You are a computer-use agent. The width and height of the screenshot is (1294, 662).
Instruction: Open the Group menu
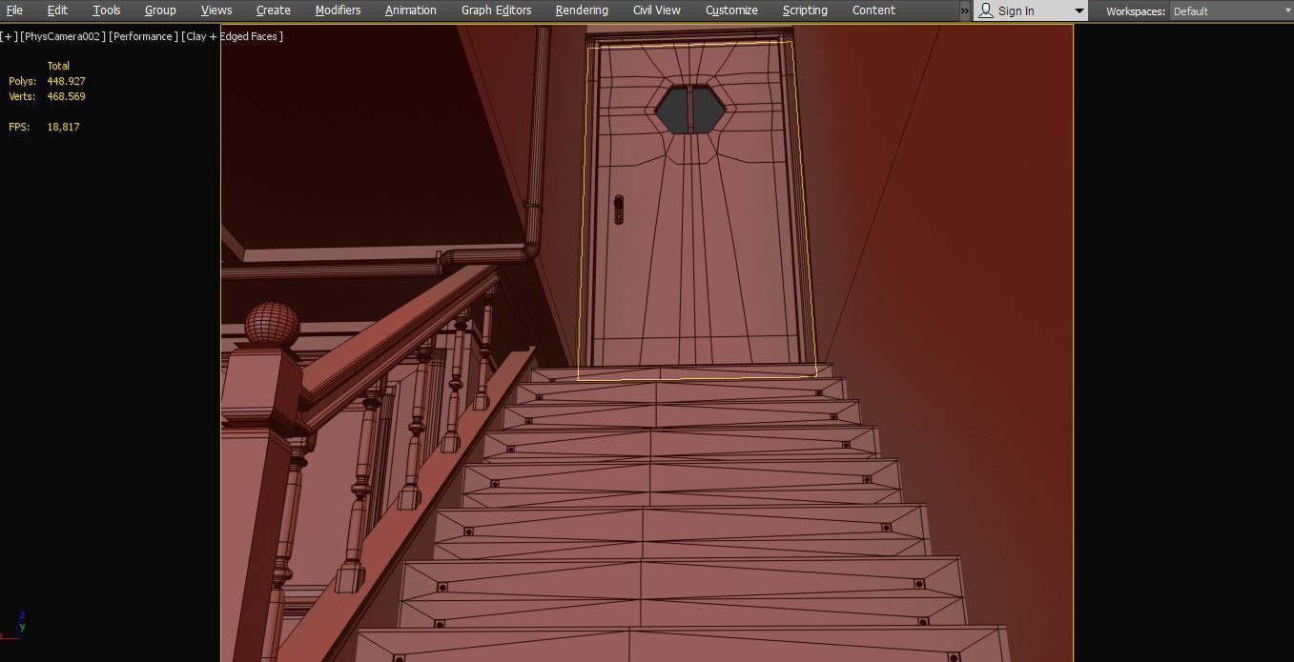coord(160,10)
